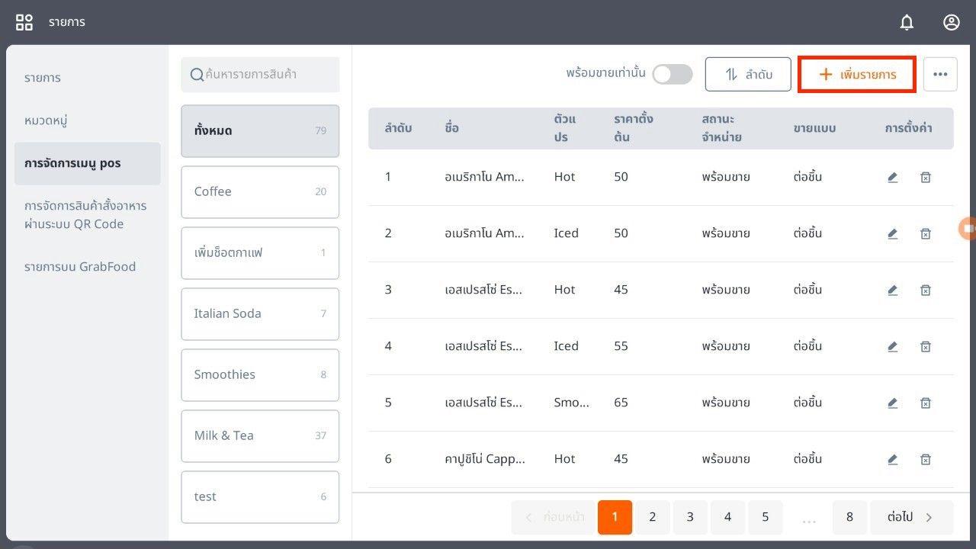Edit row 1 Hot Americano with pencil icon
This screenshot has height=549, width=976.
(892, 177)
